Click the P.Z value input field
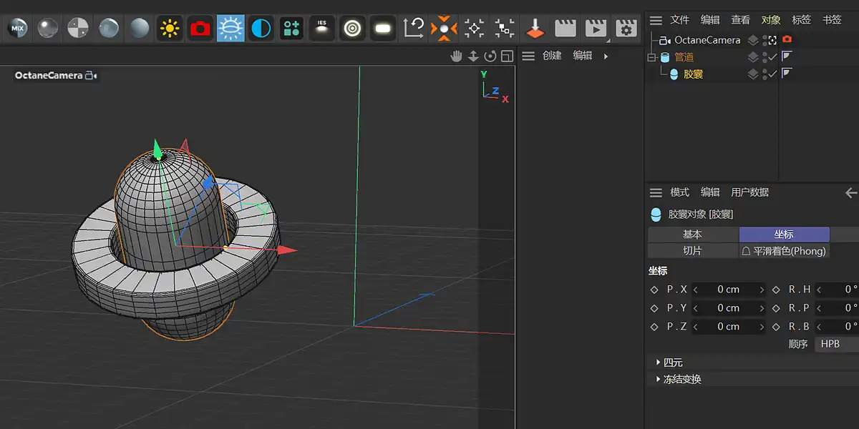The height and width of the screenshot is (429, 859). (x=728, y=327)
